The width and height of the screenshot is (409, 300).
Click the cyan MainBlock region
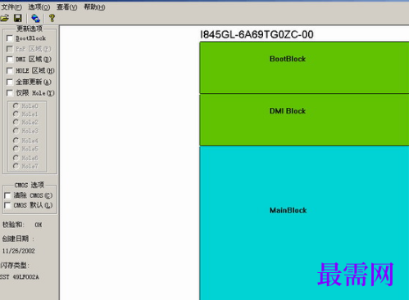pos(304,223)
